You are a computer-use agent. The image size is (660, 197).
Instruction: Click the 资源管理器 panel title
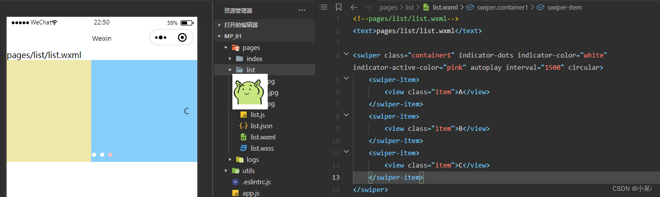(238, 10)
